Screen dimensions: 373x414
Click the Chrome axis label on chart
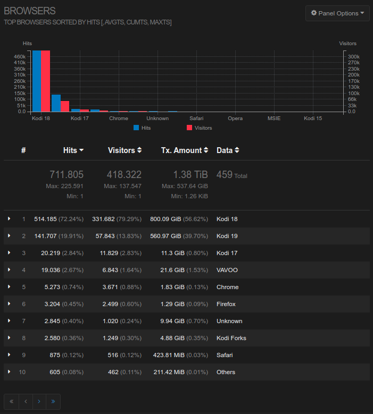click(119, 119)
